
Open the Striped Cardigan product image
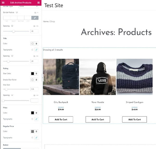(134, 77)
